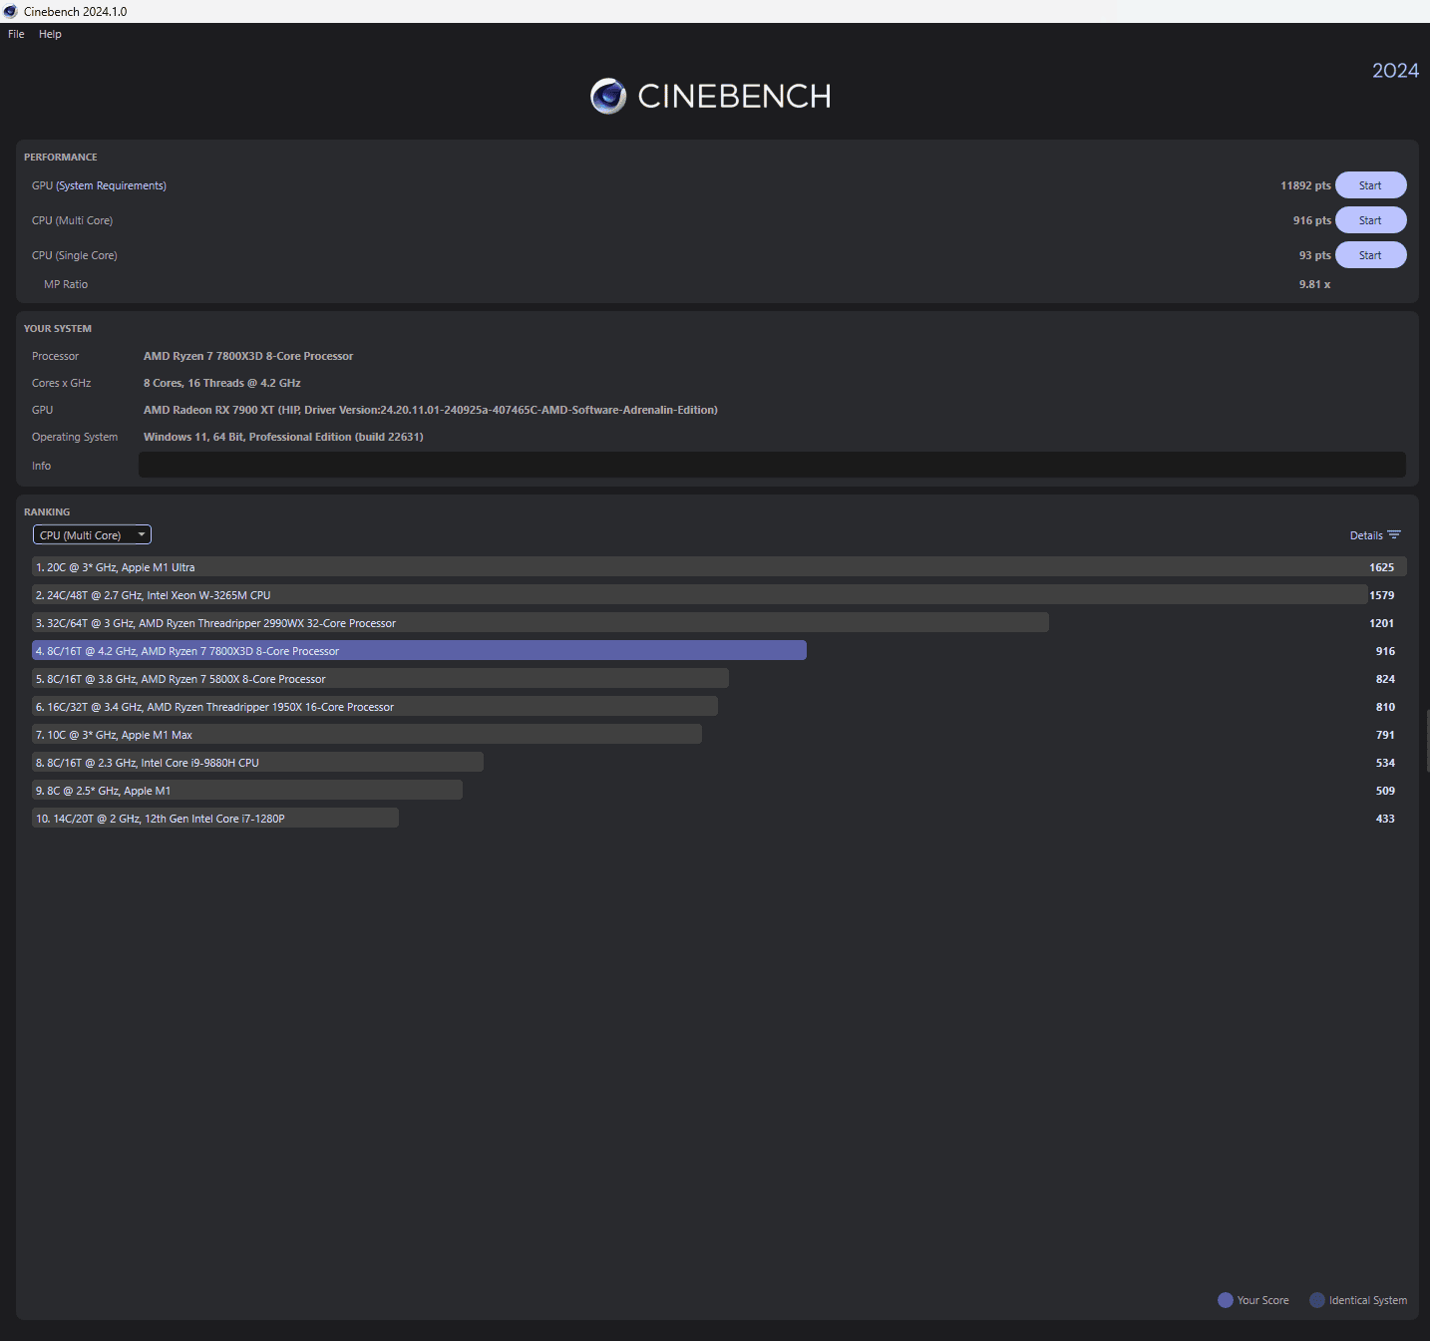Click the MP Ratio label

pyautogui.click(x=66, y=284)
